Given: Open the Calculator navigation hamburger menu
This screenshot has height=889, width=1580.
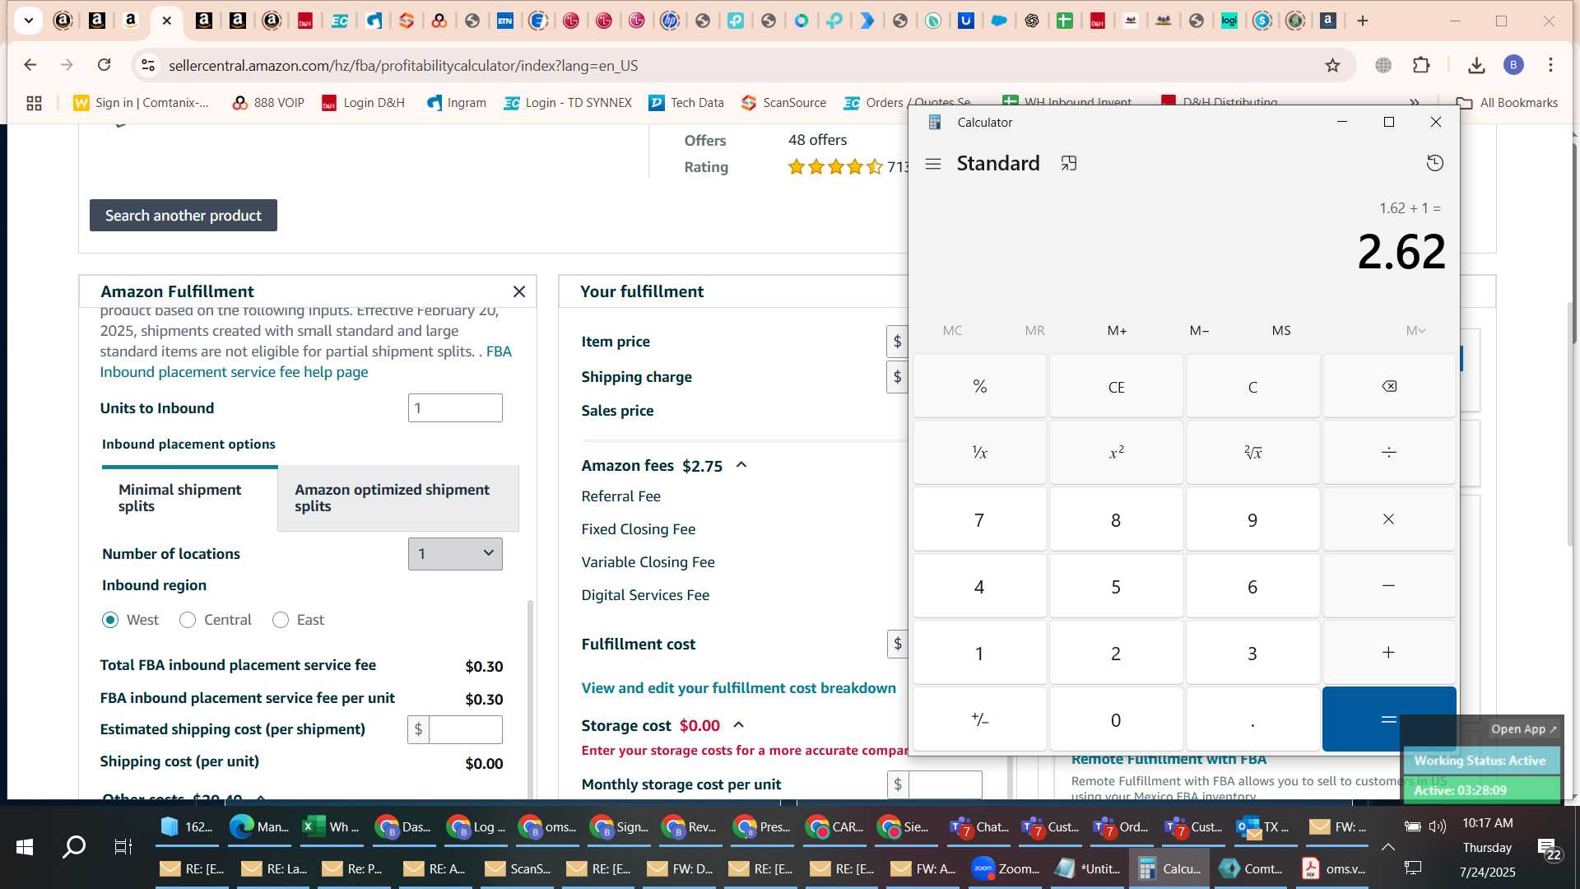Looking at the screenshot, I should click(932, 163).
